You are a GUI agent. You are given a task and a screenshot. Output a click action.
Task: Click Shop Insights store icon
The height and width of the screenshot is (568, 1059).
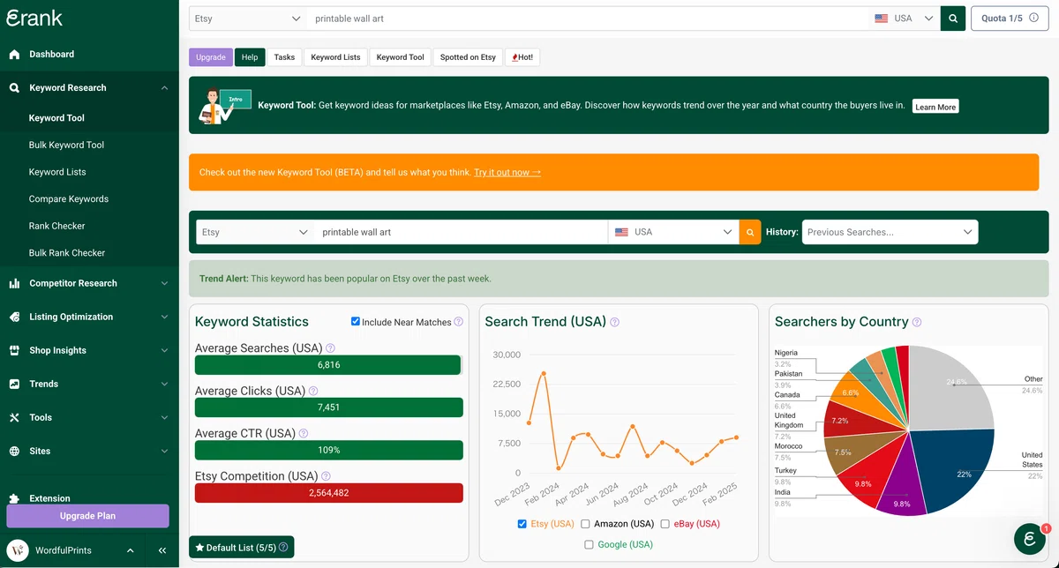coord(14,350)
